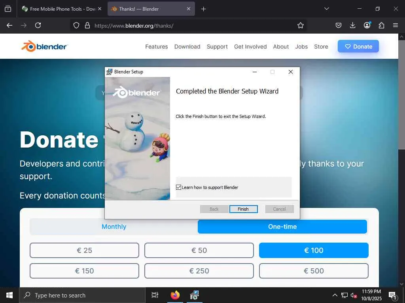Click the Blender installer taskbar icon
The image size is (405, 303).
click(x=195, y=295)
